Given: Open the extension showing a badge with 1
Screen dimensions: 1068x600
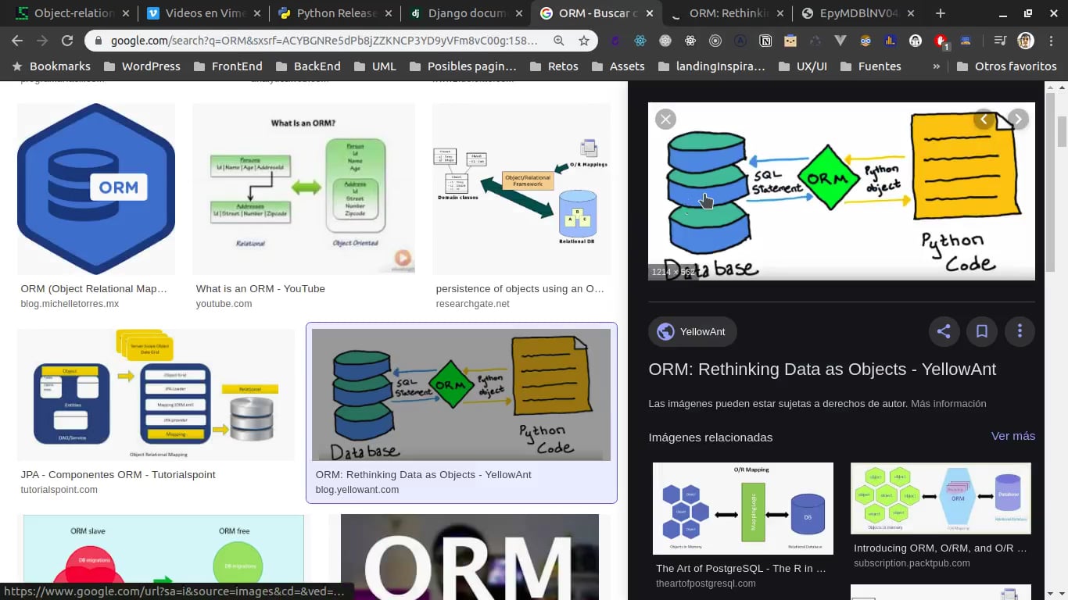Looking at the screenshot, I should pyautogui.click(x=942, y=41).
